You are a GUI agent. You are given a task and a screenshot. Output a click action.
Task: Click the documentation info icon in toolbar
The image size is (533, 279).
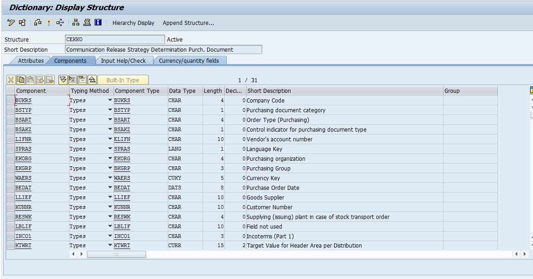click(97, 23)
